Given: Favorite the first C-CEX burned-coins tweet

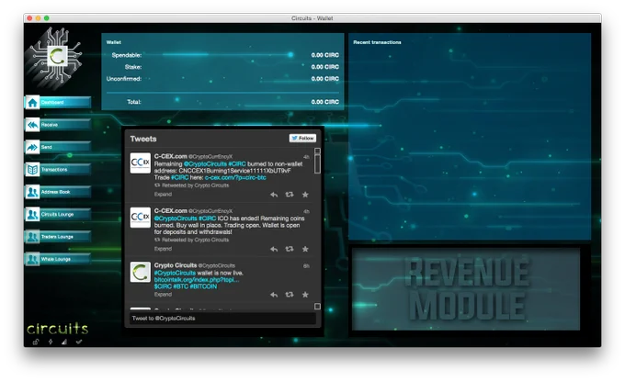Looking at the screenshot, I should [x=305, y=195].
